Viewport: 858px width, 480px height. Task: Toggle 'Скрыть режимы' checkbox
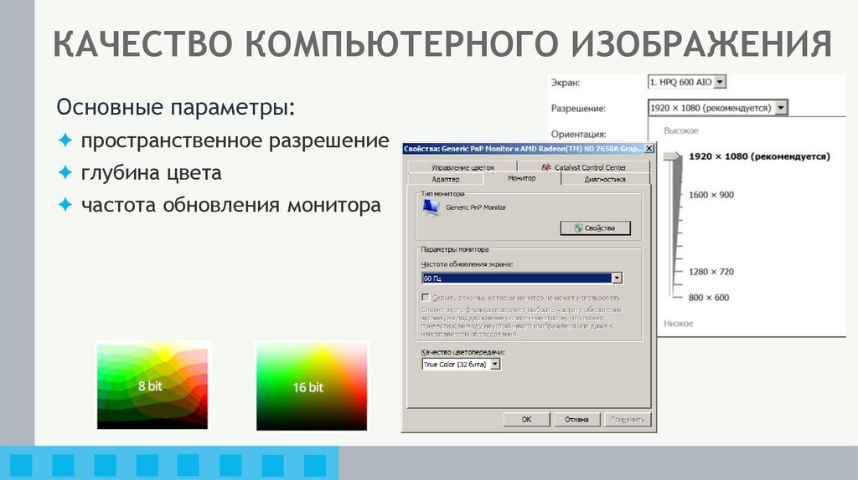coord(425,298)
